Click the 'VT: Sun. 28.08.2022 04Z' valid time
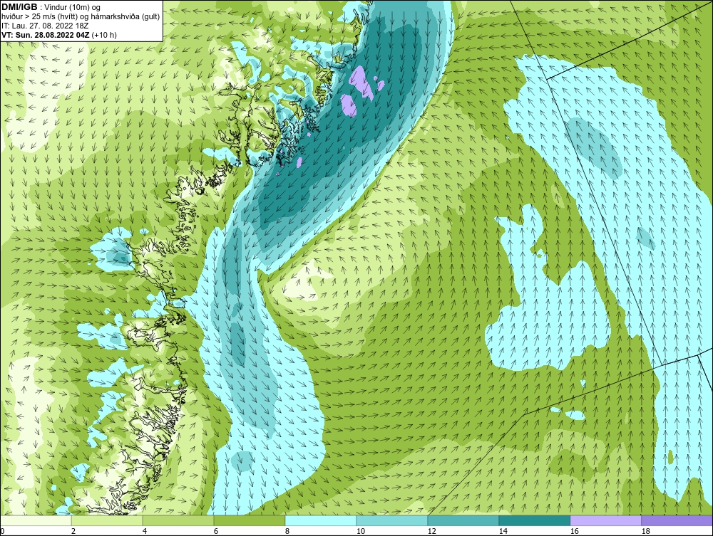The width and height of the screenshot is (713, 536). (46, 35)
